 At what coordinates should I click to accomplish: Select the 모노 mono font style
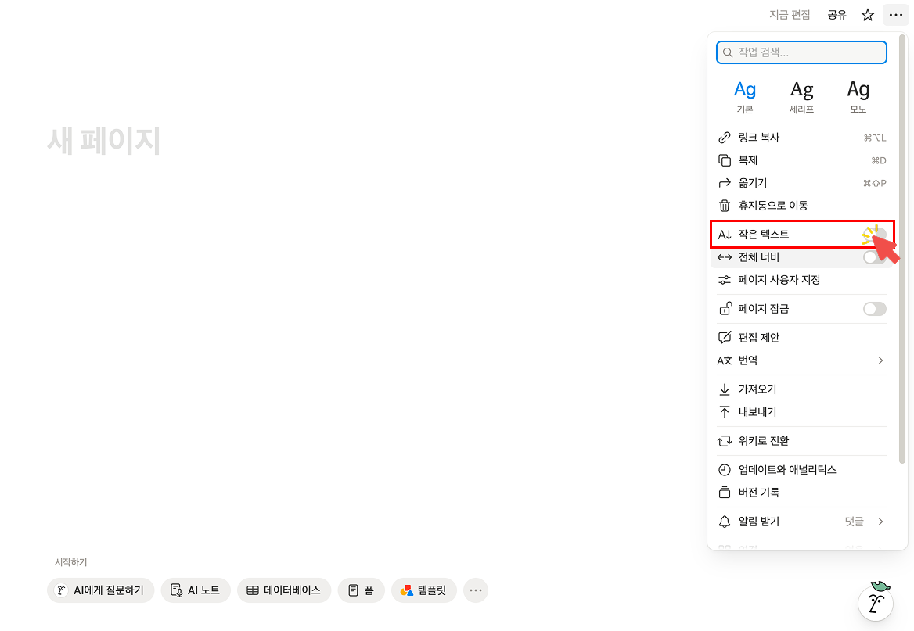pos(858,94)
